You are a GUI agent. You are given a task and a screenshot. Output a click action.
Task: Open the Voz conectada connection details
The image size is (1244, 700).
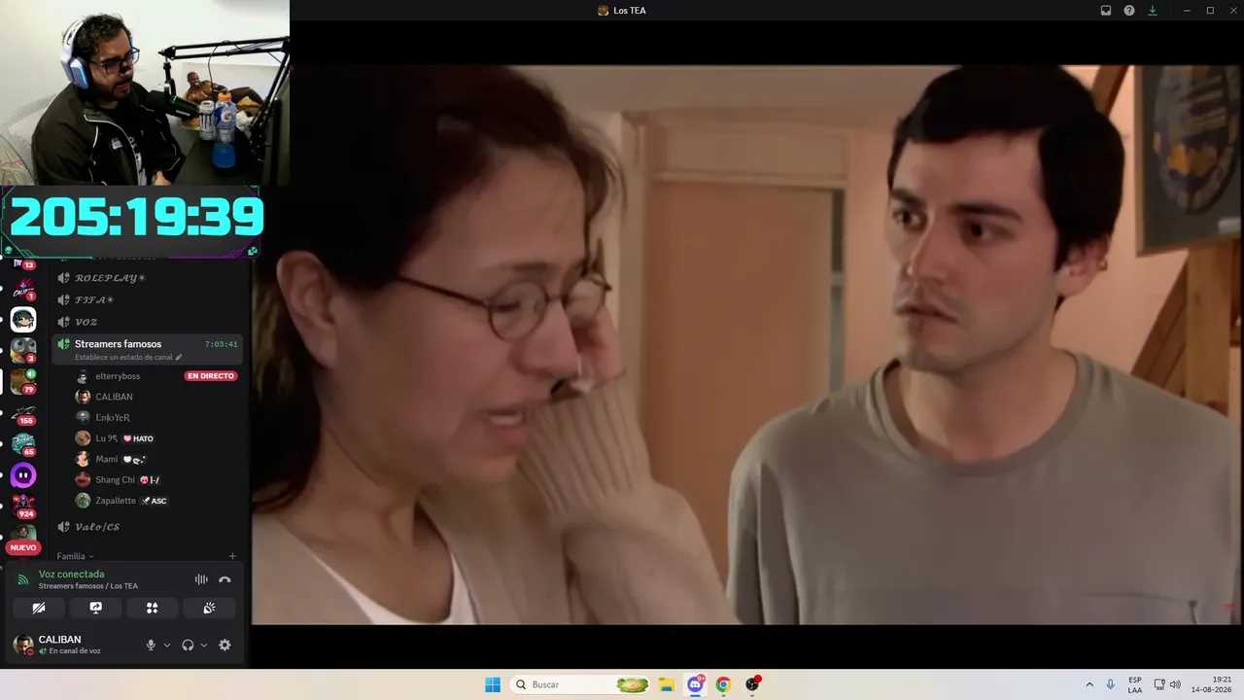(x=88, y=579)
